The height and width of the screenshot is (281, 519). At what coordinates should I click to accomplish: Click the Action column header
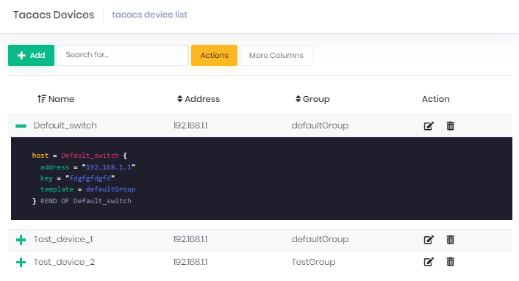pos(436,99)
